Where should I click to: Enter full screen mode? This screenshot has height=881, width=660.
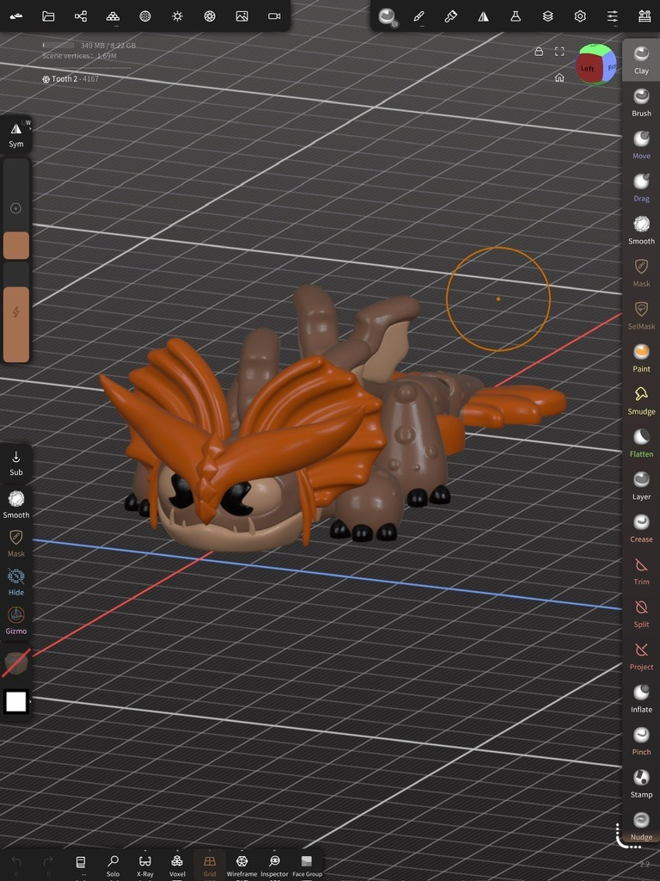pyautogui.click(x=559, y=52)
